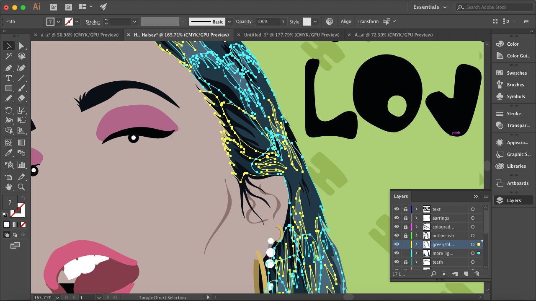
Task: Click the stroke color swatch in options bar
Action: (69, 21)
